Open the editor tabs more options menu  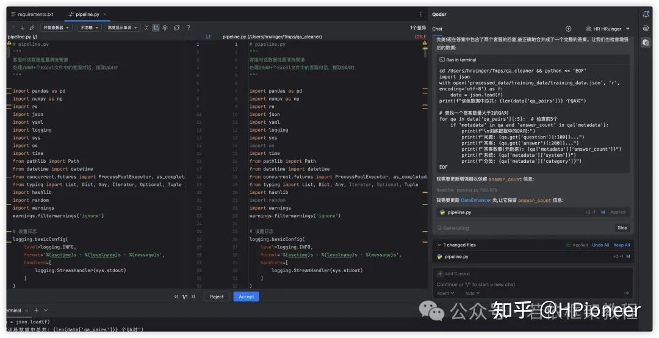click(x=420, y=14)
